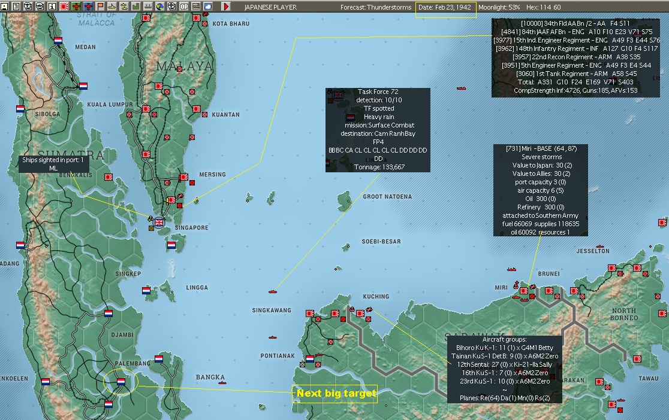Image resolution: width=669 pixels, height=420 pixels.
Task: Open the OP toolbar button
Action: [184, 7]
